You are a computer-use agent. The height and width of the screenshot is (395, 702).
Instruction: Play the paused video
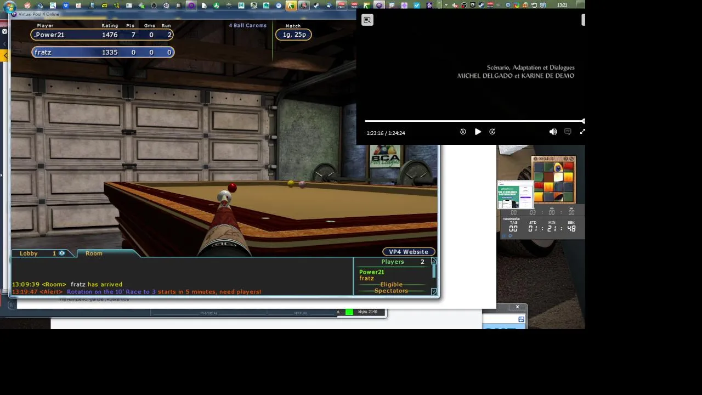pos(478,132)
